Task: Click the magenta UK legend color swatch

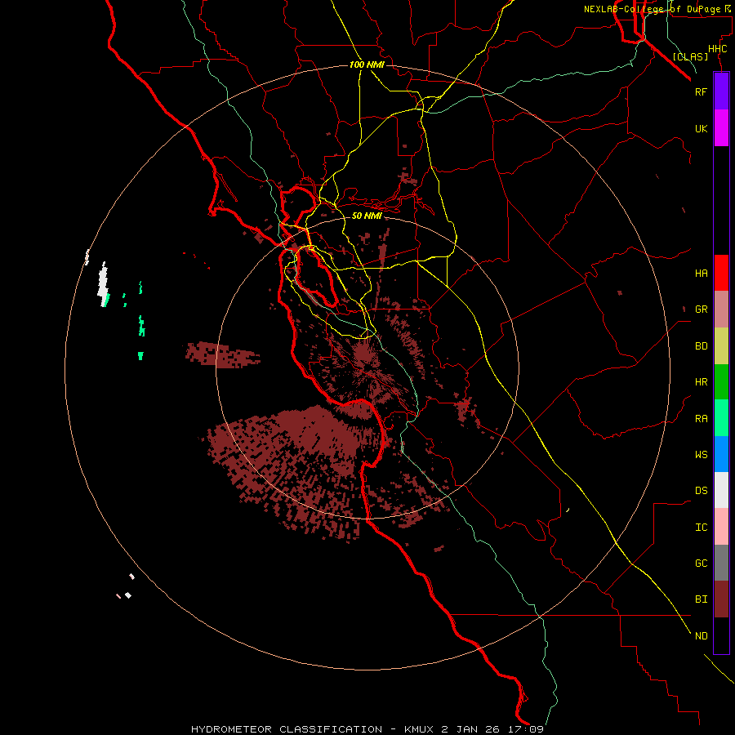Action: (721, 128)
